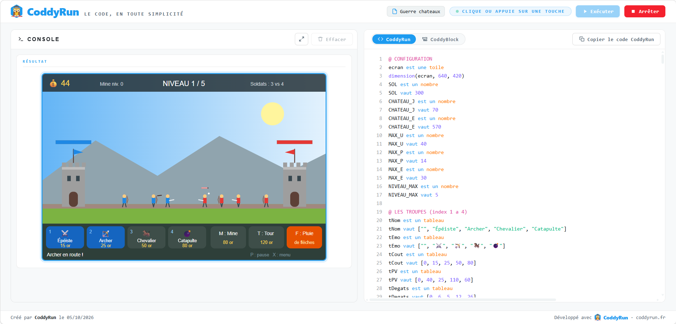Click the blue player castle

73,184
